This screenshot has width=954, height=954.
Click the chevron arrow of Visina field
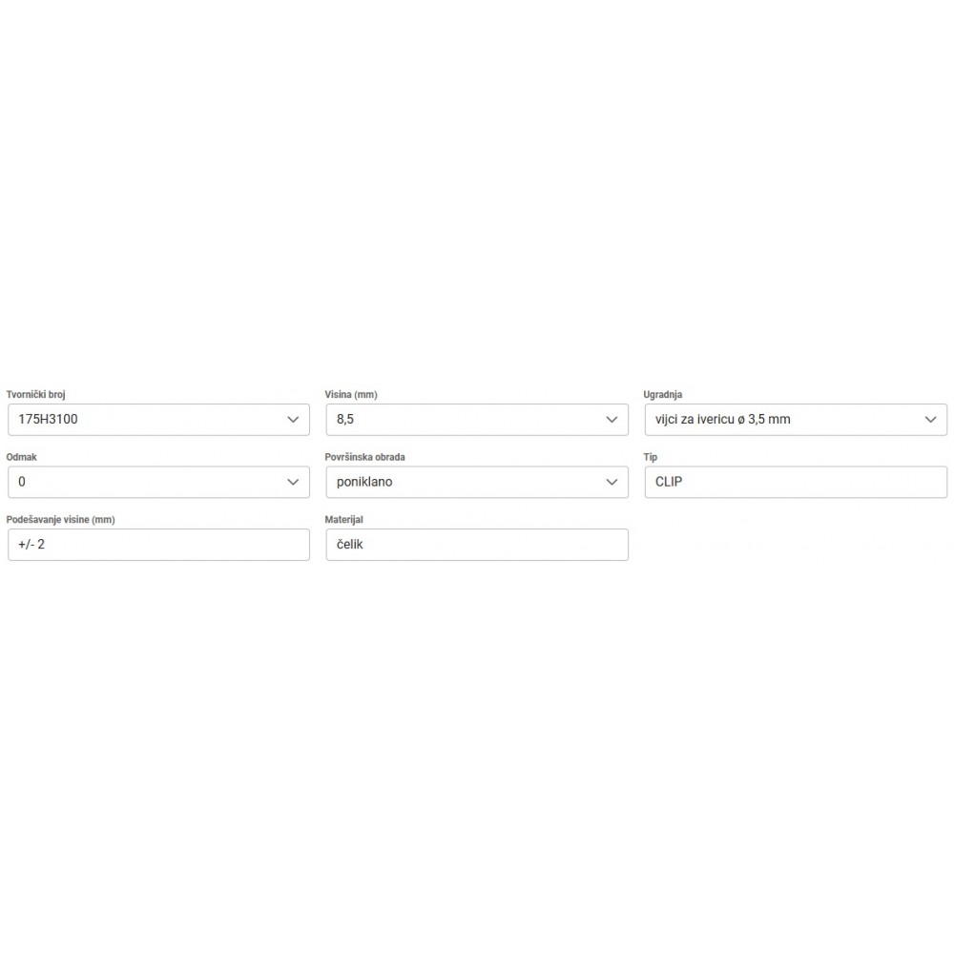[x=612, y=420]
